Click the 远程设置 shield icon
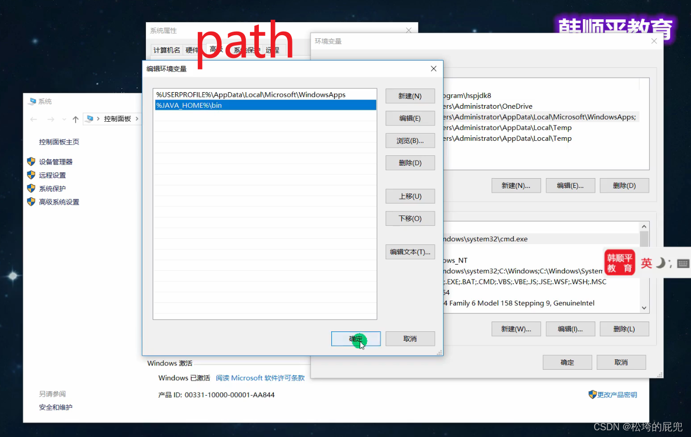The height and width of the screenshot is (437, 691). 31,175
